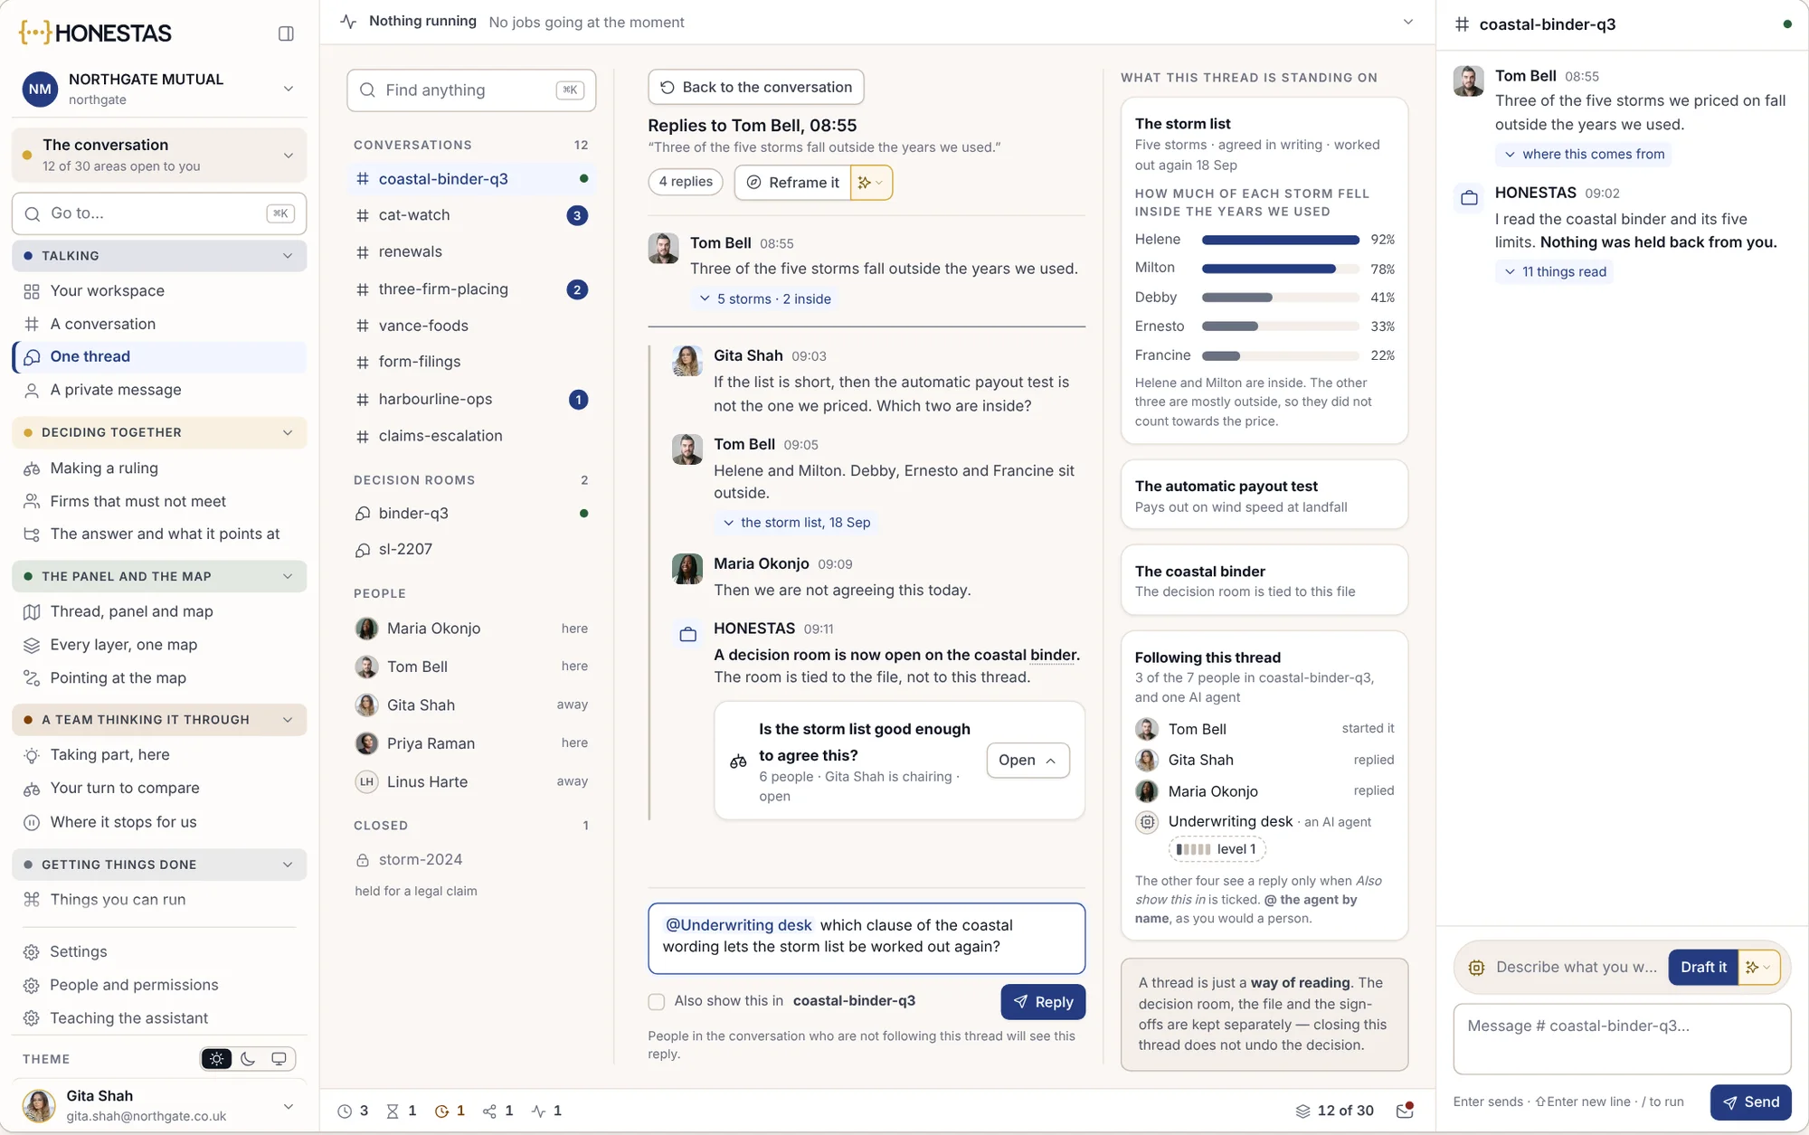
Task: Expand the 11 things read disclosure
Action: (x=1554, y=271)
